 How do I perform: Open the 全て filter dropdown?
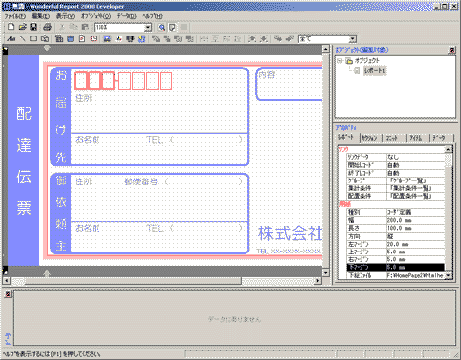point(353,39)
